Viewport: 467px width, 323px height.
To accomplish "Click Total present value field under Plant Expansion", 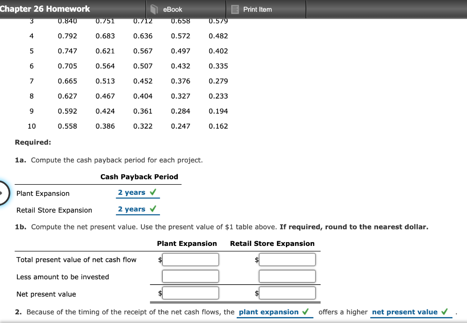I will coord(191,259).
